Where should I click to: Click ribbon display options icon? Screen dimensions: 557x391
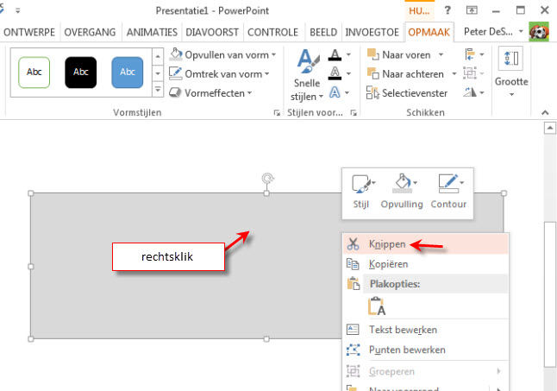472,10
